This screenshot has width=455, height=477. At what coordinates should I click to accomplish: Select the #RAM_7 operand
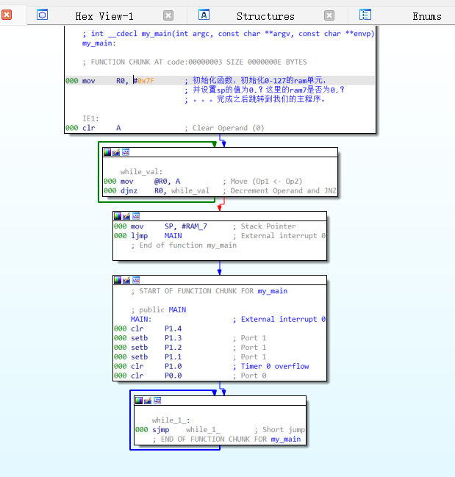point(194,226)
